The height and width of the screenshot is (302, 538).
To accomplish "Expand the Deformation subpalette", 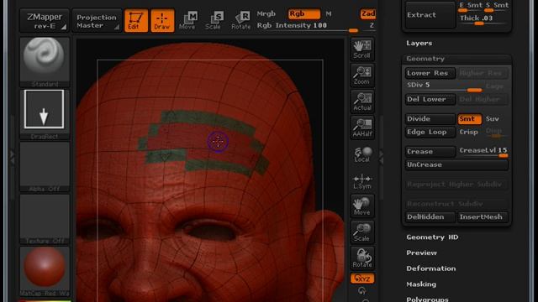I will point(431,268).
